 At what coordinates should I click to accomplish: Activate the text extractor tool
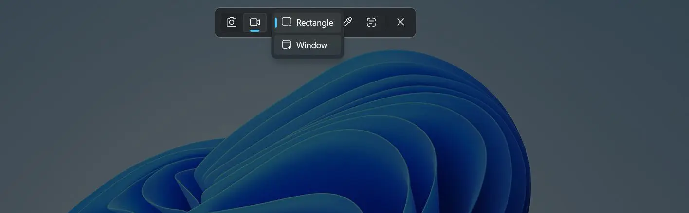point(371,22)
